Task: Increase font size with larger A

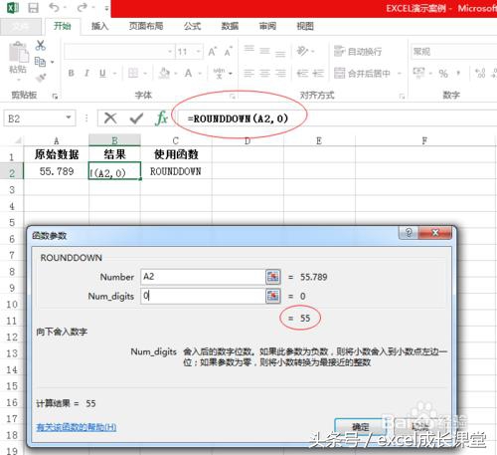Action: click(x=213, y=52)
